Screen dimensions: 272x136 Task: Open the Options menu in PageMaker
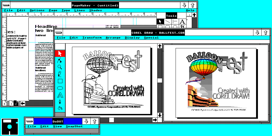(37, 10)
